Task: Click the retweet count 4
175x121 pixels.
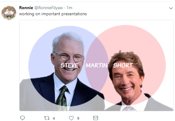Action: 54,118
